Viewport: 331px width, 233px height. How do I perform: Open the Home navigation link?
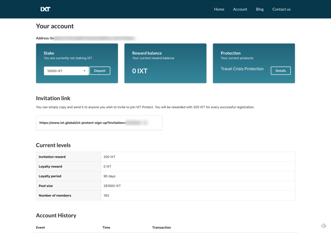pyautogui.click(x=219, y=9)
